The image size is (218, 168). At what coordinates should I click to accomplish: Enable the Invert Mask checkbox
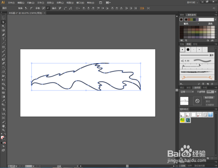(x=204, y=105)
